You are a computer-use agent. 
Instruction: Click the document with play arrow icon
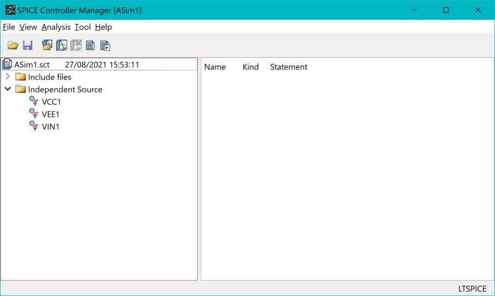click(x=105, y=46)
